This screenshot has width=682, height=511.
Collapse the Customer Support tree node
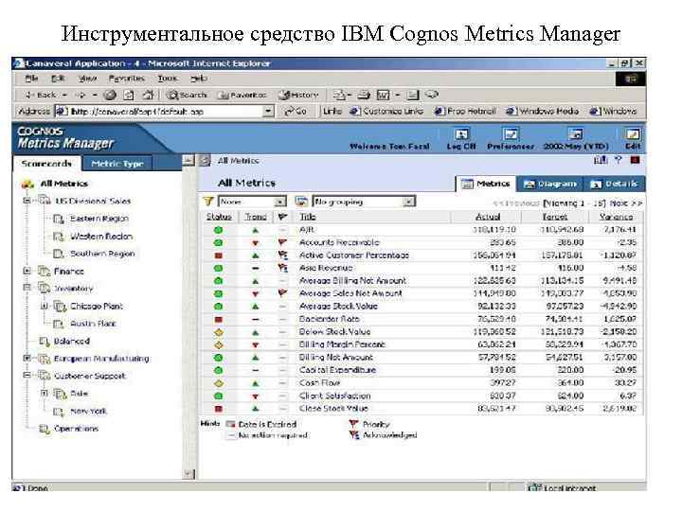coord(27,376)
